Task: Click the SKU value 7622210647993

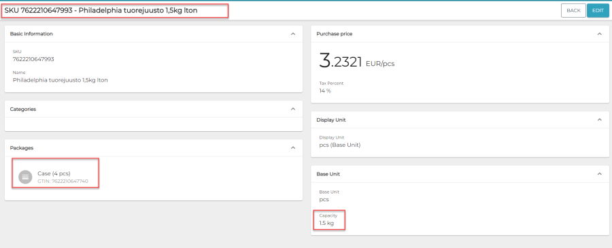Action: click(x=33, y=59)
